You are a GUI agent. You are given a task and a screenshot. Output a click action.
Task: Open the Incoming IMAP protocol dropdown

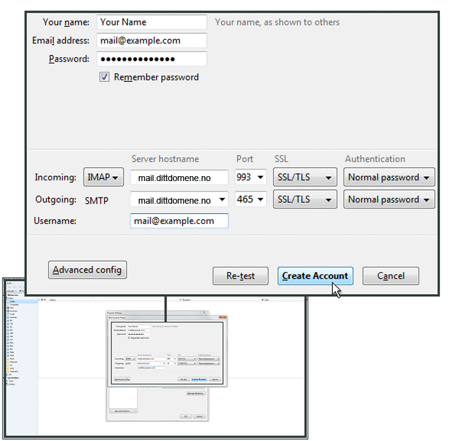103,177
